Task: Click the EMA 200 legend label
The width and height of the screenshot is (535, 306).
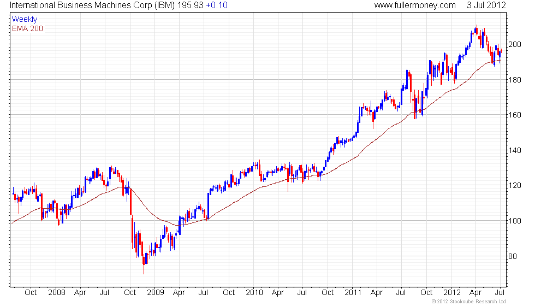Action: 27,28
